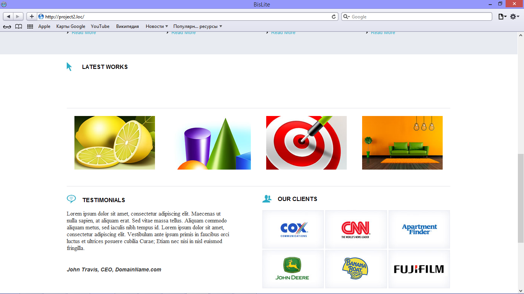
Task: Open the 3D shapes artwork thumbnail
Action: pyautogui.click(x=211, y=143)
